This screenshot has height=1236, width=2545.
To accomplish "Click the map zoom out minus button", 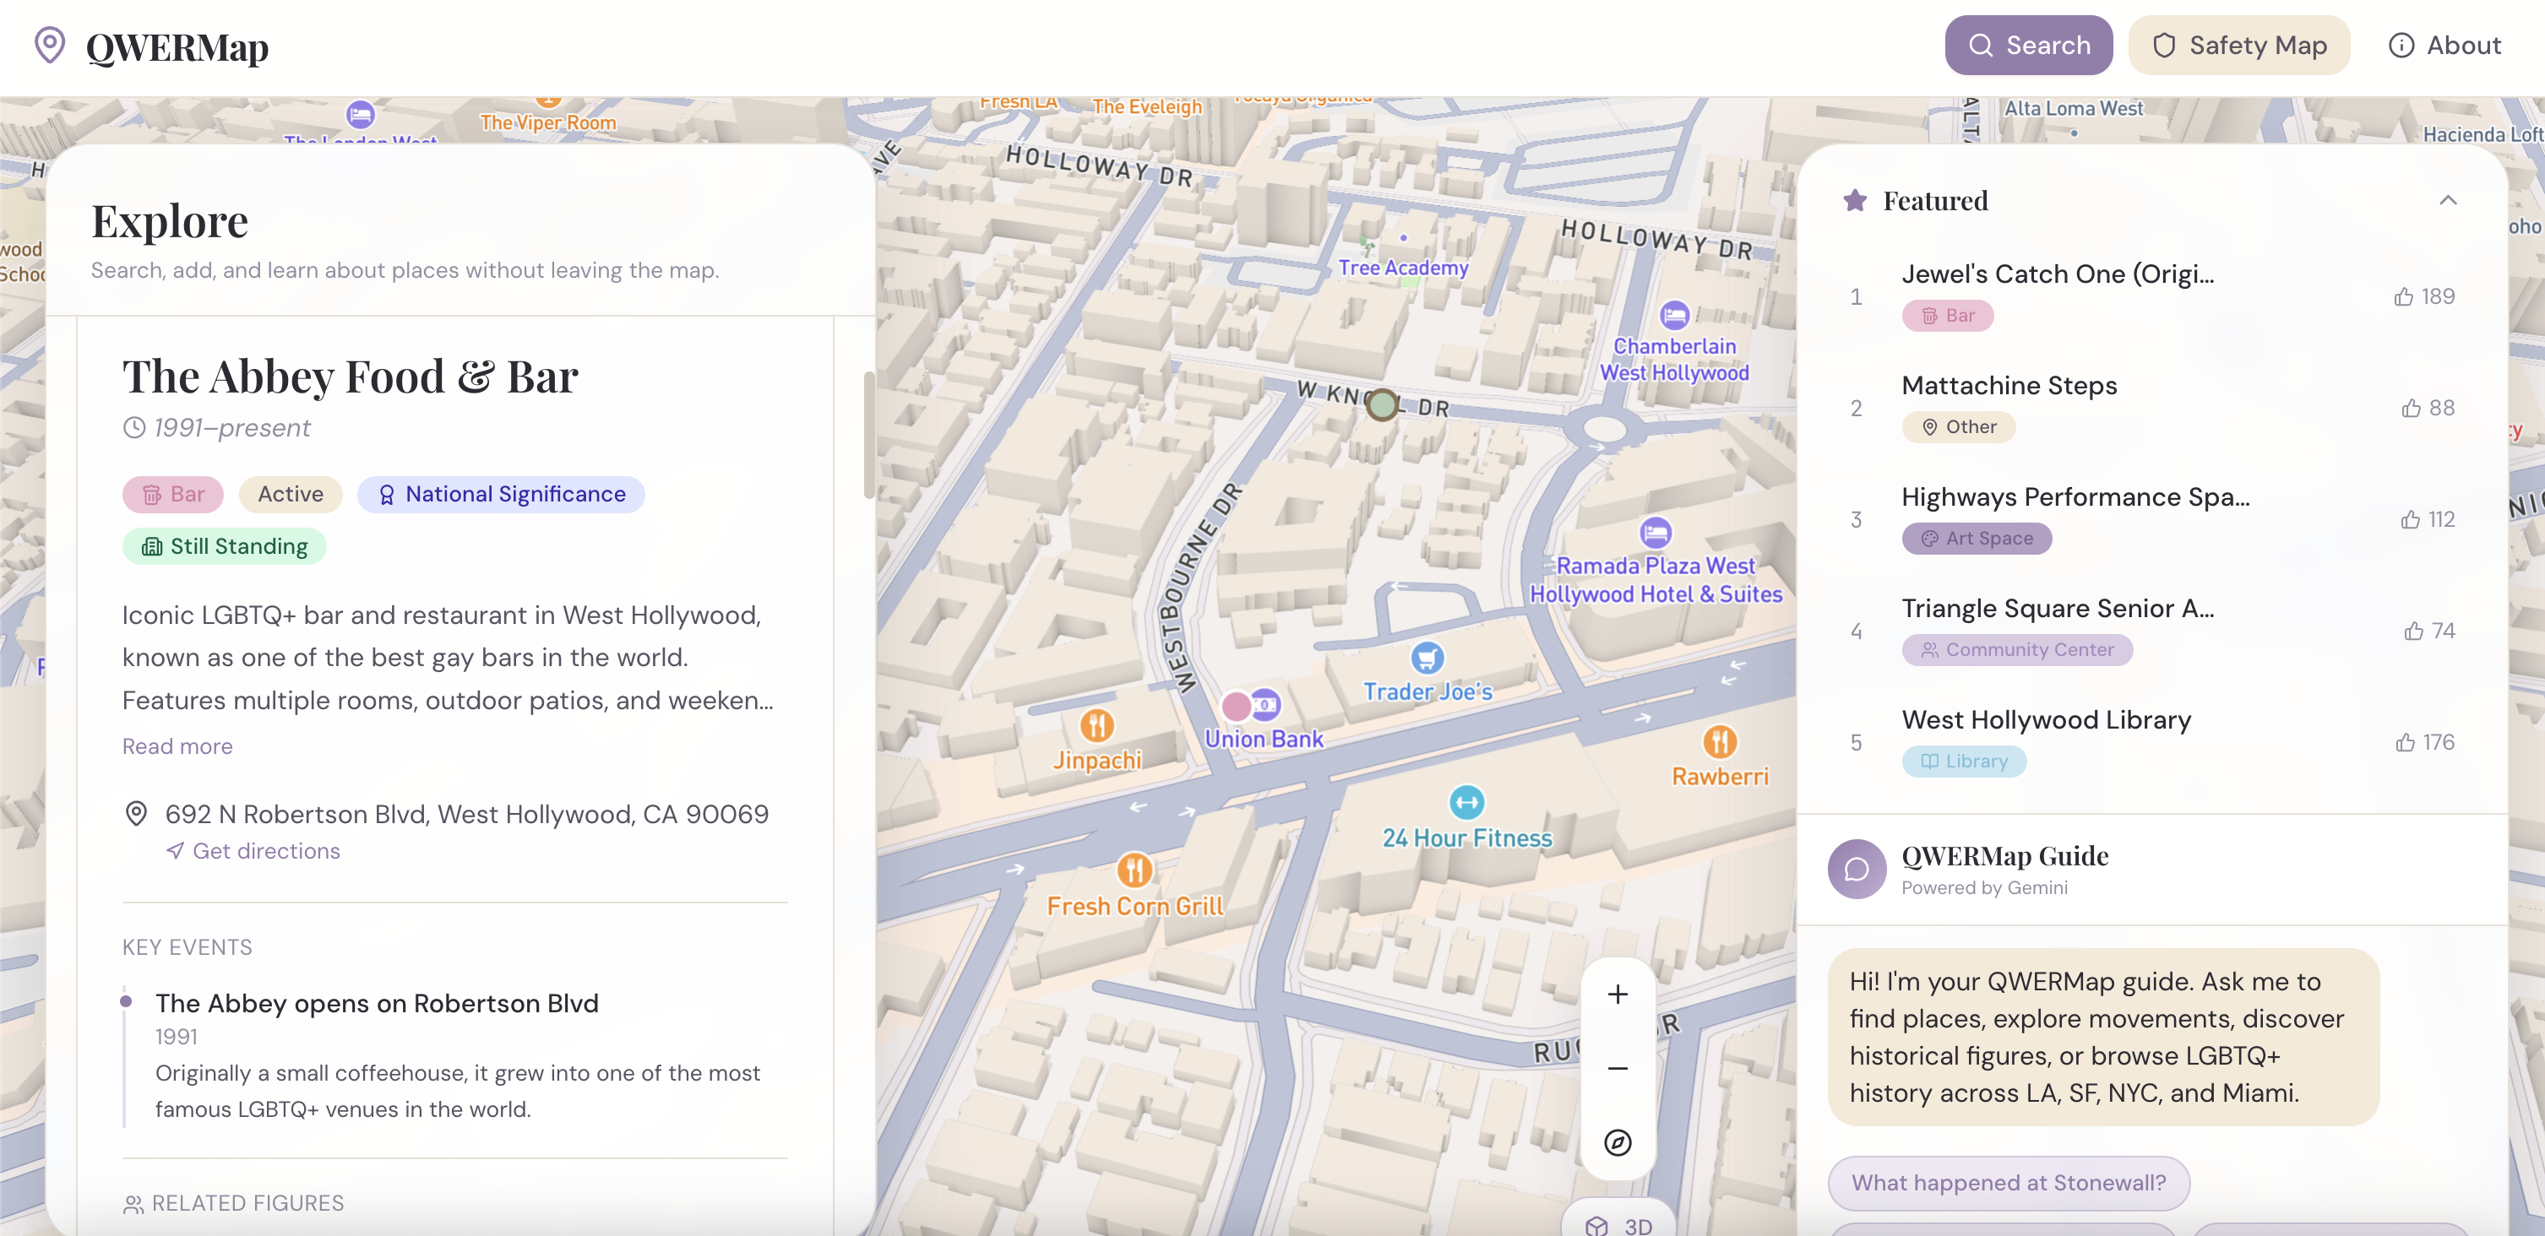I will pos(1618,1068).
